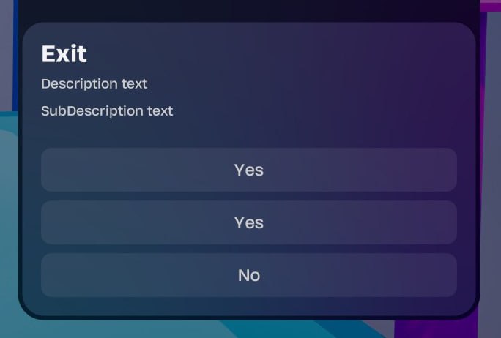Click empty dialog space right of Exit title
This screenshot has height=338, width=501.
point(293,53)
